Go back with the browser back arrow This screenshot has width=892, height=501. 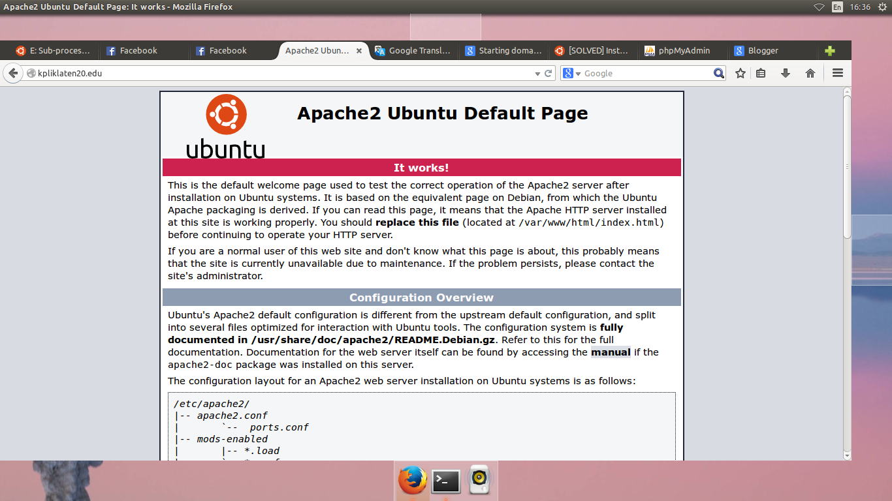(12, 73)
